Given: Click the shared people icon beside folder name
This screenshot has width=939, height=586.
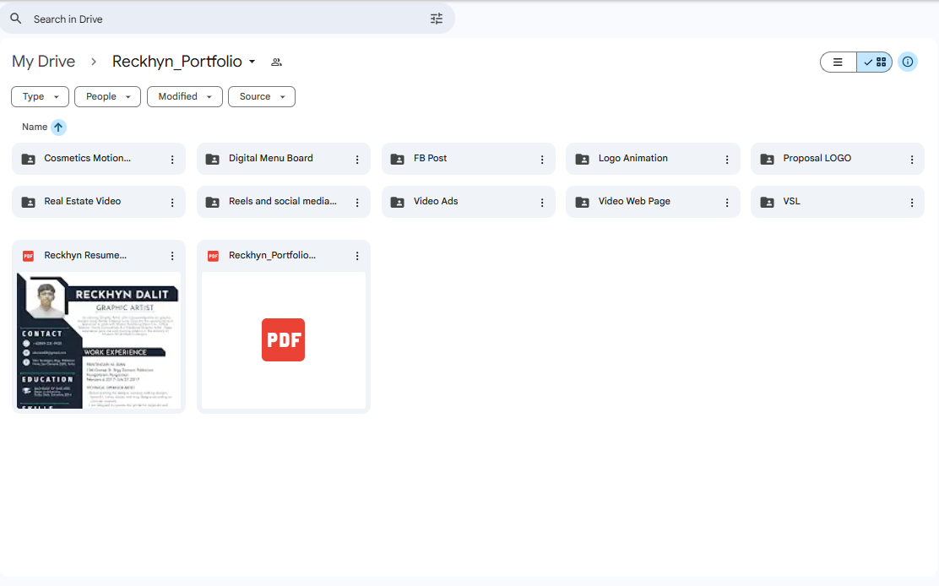Looking at the screenshot, I should (x=276, y=62).
